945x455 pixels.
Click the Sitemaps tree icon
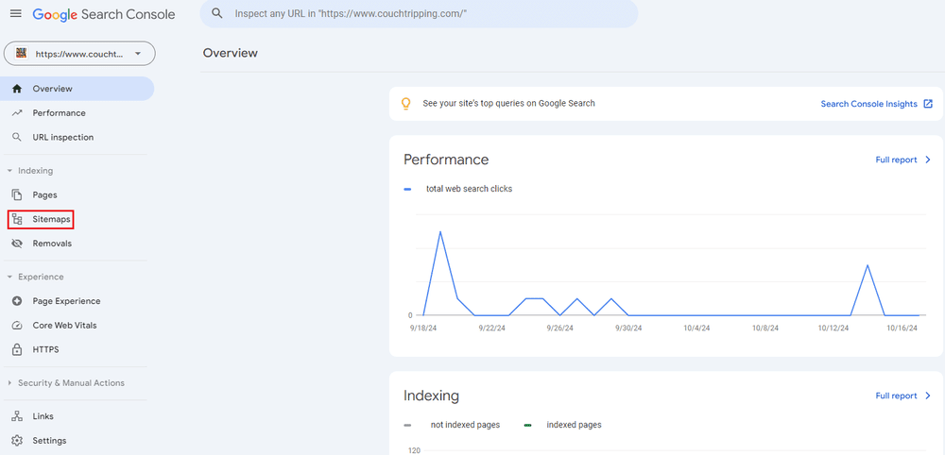click(16, 219)
